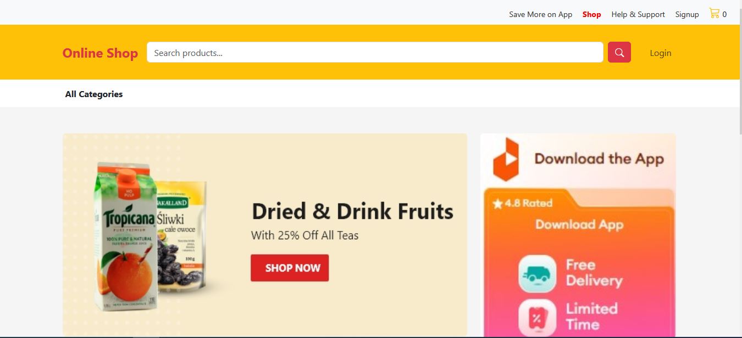Expand the All Categories menu
This screenshot has width=742, height=338.
[x=94, y=94]
